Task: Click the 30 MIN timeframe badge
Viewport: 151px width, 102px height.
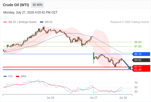Action: [x=37, y=5]
